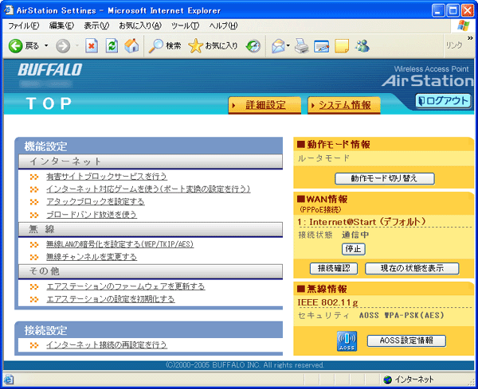The image size is (478, 389).
Task: Switch to the 詳細設定 tab
Action: click(x=264, y=105)
